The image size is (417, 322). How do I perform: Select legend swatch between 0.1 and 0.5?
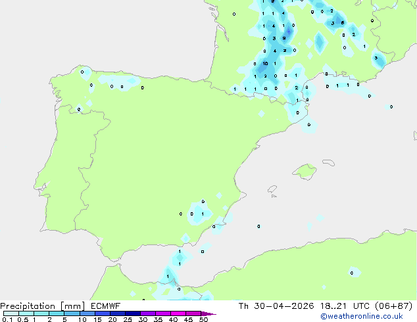(11, 313)
